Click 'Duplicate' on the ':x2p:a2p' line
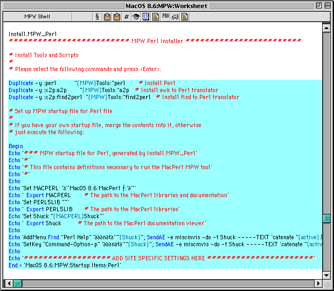Viewport: 334px width, 291px height. click(21, 90)
